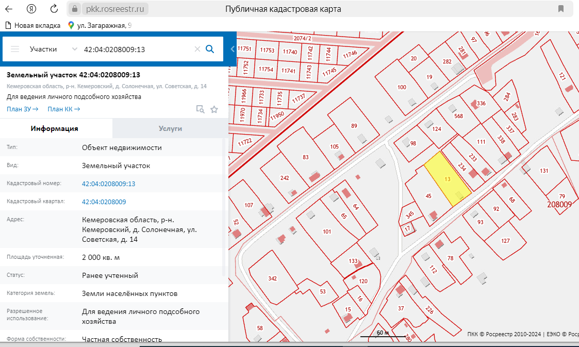Click the padlock site security icon

[x=75, y=9]
